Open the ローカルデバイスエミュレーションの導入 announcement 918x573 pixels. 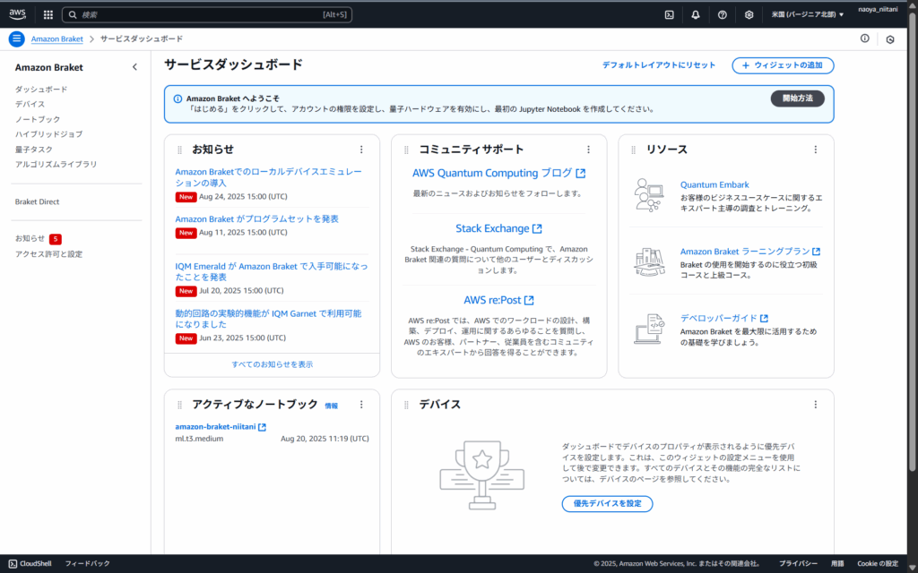coord(269,177)
